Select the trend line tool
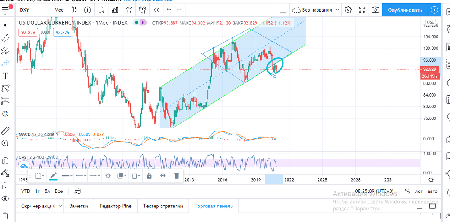Image resolution: width=450 pixels, height=222 pixels. [5, 38]
